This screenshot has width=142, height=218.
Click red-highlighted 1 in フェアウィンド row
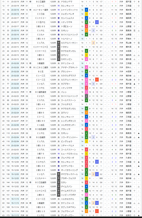(97, 211)
